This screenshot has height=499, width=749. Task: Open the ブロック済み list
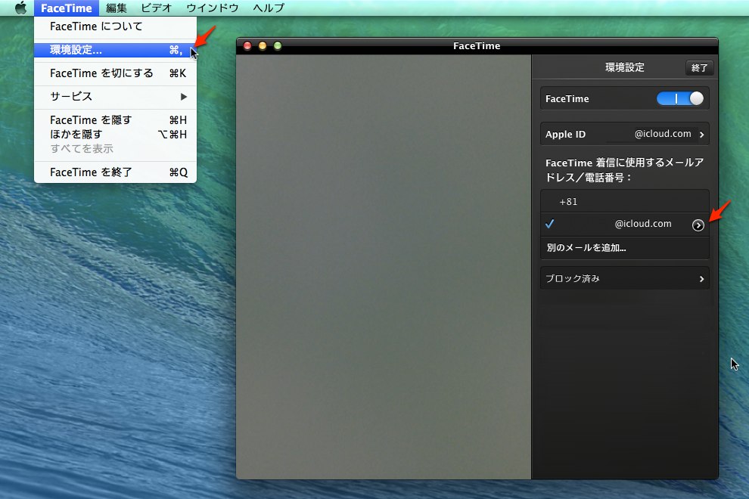625,278
